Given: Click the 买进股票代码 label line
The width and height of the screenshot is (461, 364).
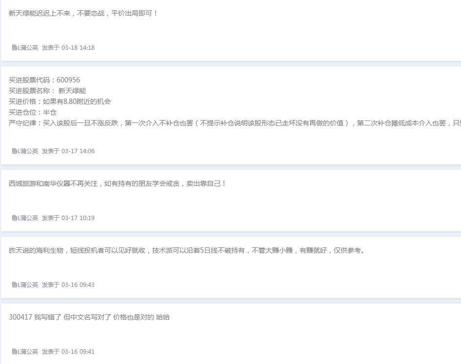Looking at the screenshot, I should coord(44,80).
